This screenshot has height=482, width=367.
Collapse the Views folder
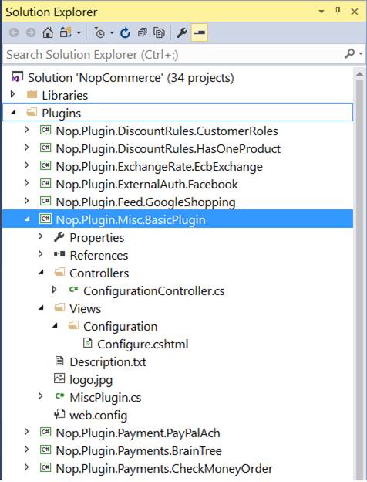click(x=41, y=307)
